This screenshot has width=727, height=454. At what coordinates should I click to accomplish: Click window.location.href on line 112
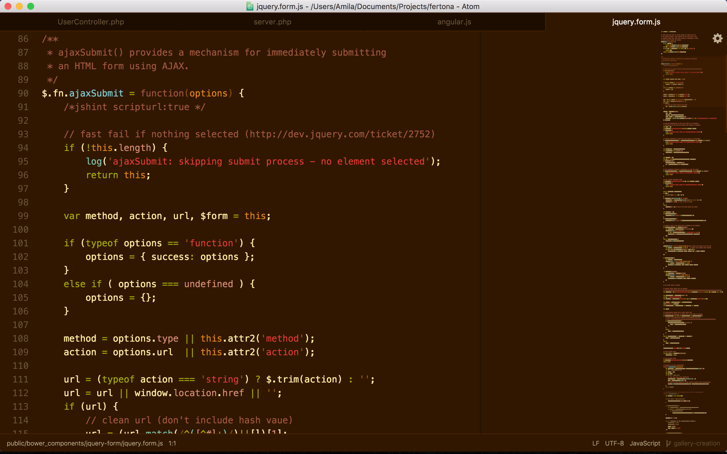[x=189, y=393]
